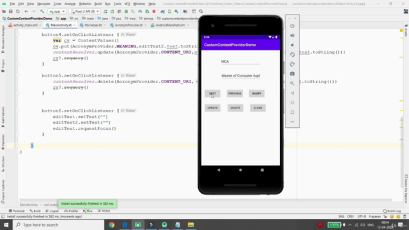The height and width of the screenshot is (230, 409).
Task: Open the Event Log panel
Action: [392, 211]
